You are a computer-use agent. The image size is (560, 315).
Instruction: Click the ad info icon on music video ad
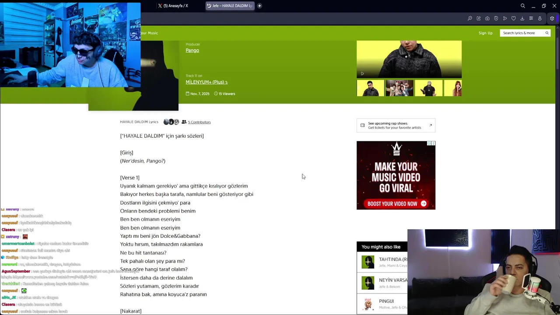click(x=429, y=143)
